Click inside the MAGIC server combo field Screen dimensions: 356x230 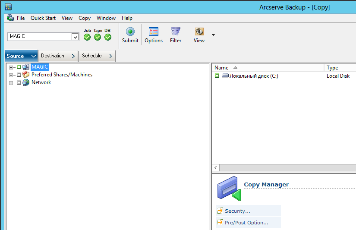(40, 37)
